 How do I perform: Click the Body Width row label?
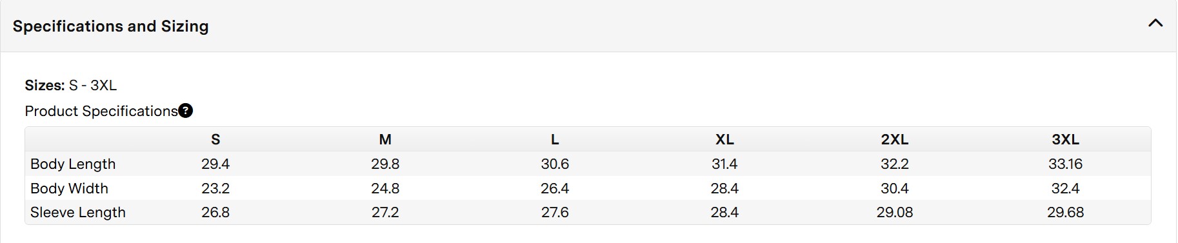click(69, 188)
